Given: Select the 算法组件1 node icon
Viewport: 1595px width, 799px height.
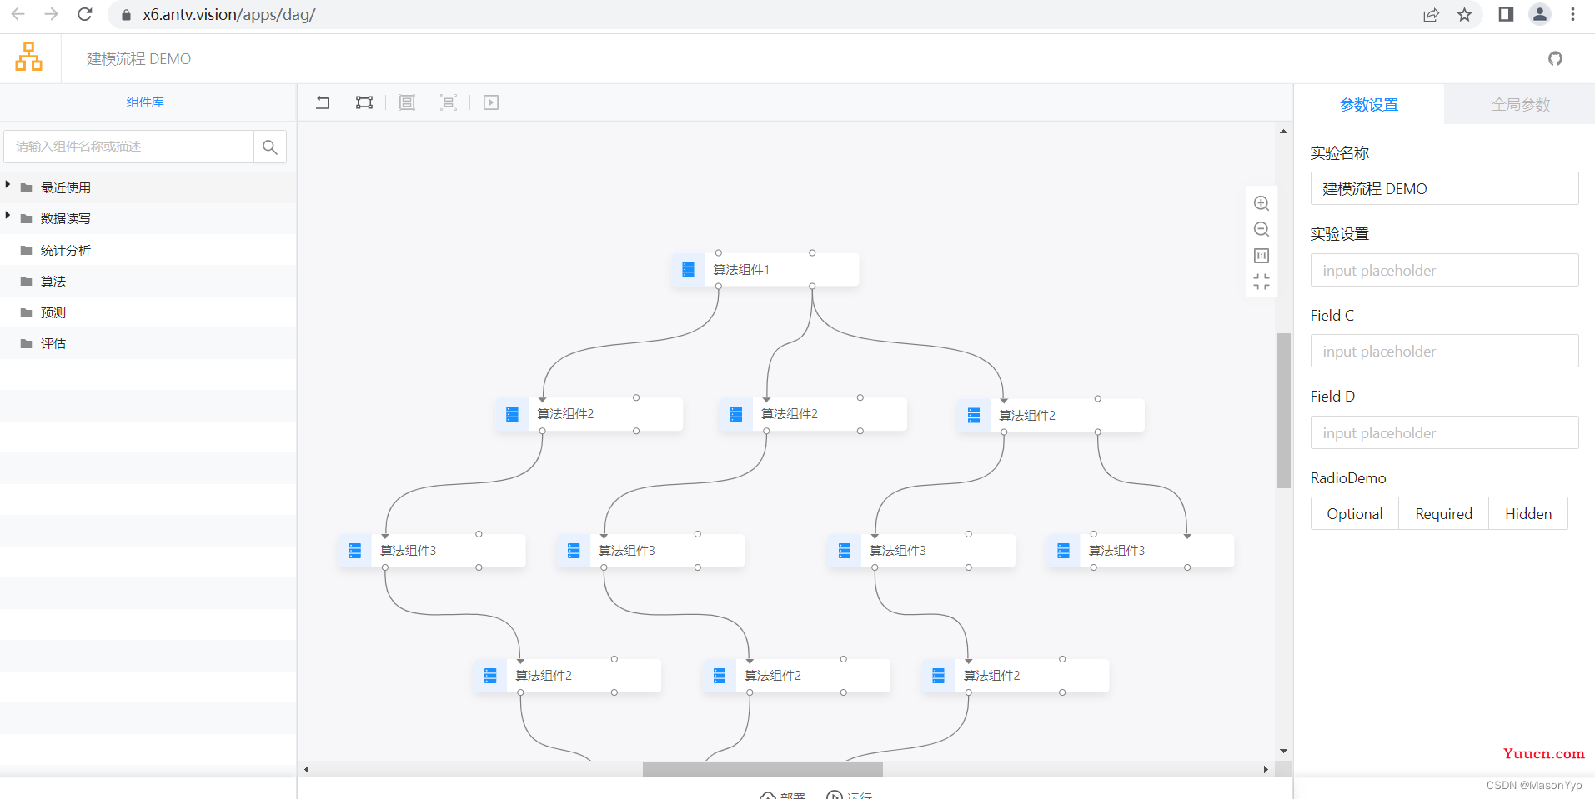Looking at the screenshot, I should (688, 269).
